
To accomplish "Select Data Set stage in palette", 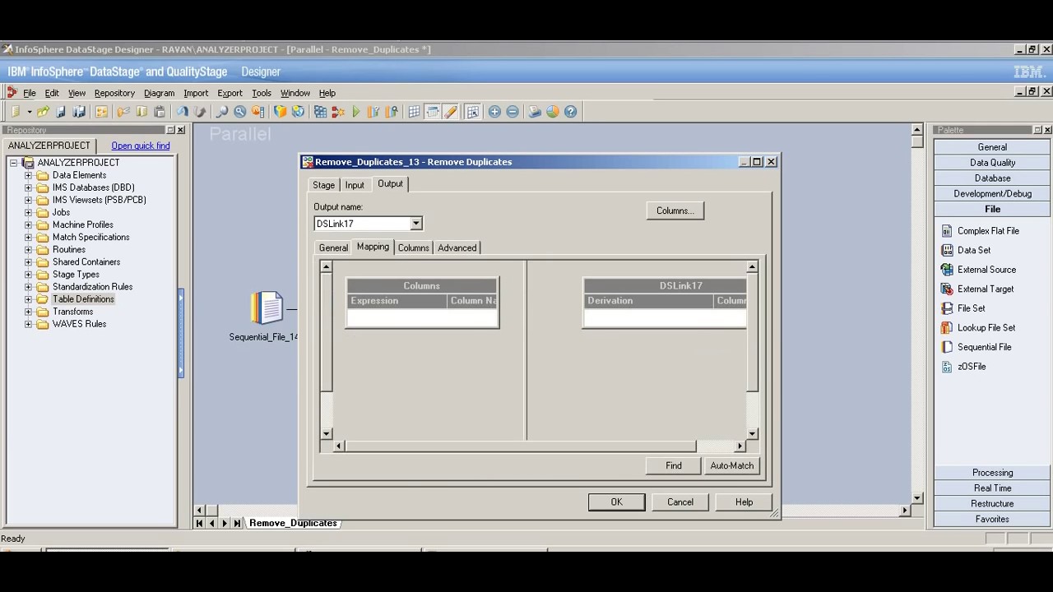I will [966, 250].
